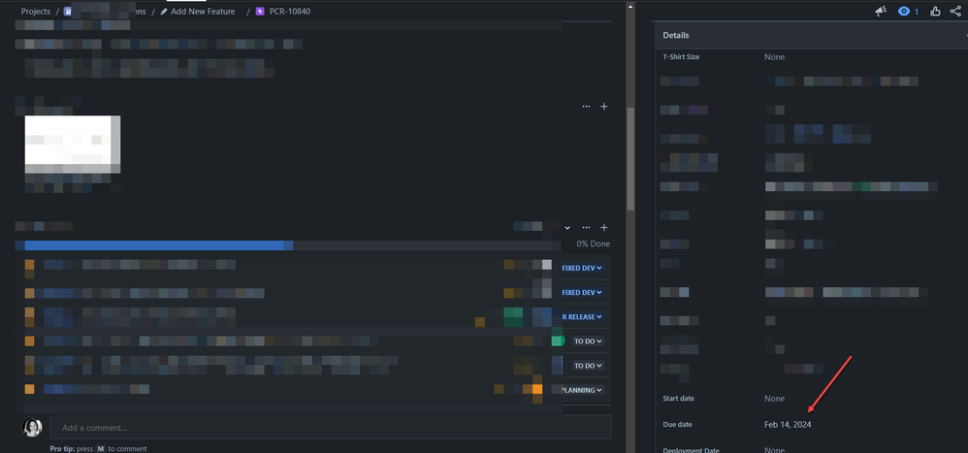Open the more options dots above the attachment
The image size is (968, 453).
coord(586,106)
